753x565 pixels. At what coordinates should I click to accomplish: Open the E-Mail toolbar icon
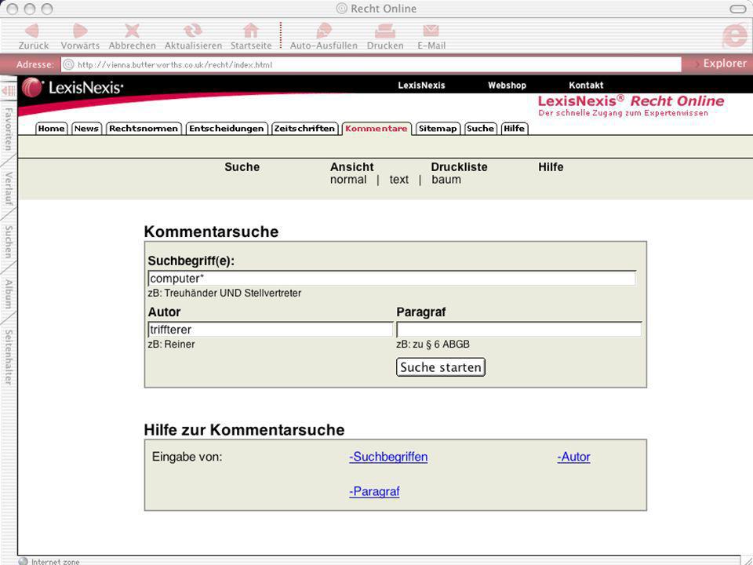(x=431, y=31)
